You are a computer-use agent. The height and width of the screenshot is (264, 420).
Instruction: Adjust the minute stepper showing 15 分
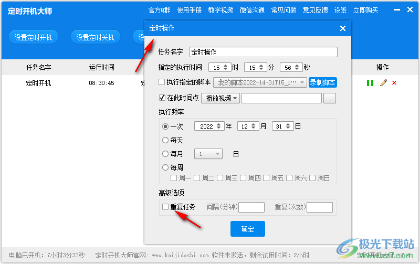pyautogui.click(x=261, y=68)
